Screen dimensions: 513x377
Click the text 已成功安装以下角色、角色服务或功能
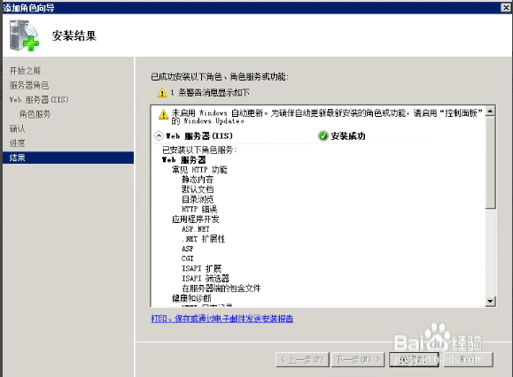pos(220,77)
